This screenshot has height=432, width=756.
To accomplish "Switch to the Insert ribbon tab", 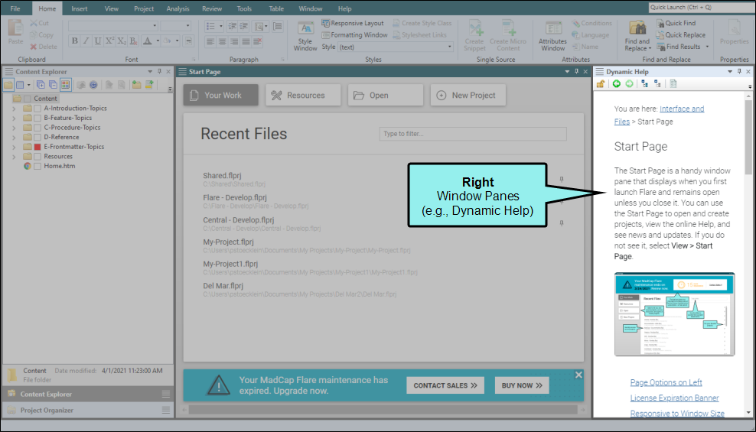I will [x=80, y=8].
